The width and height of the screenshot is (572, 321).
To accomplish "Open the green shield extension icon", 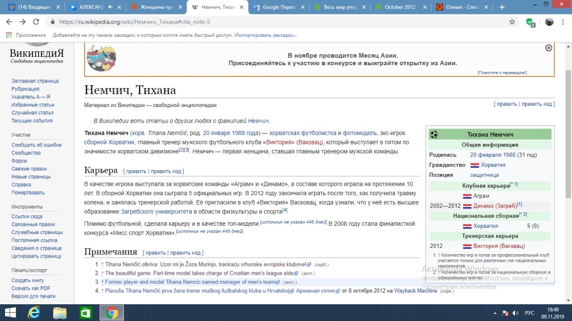I will [x=531, y=22].
